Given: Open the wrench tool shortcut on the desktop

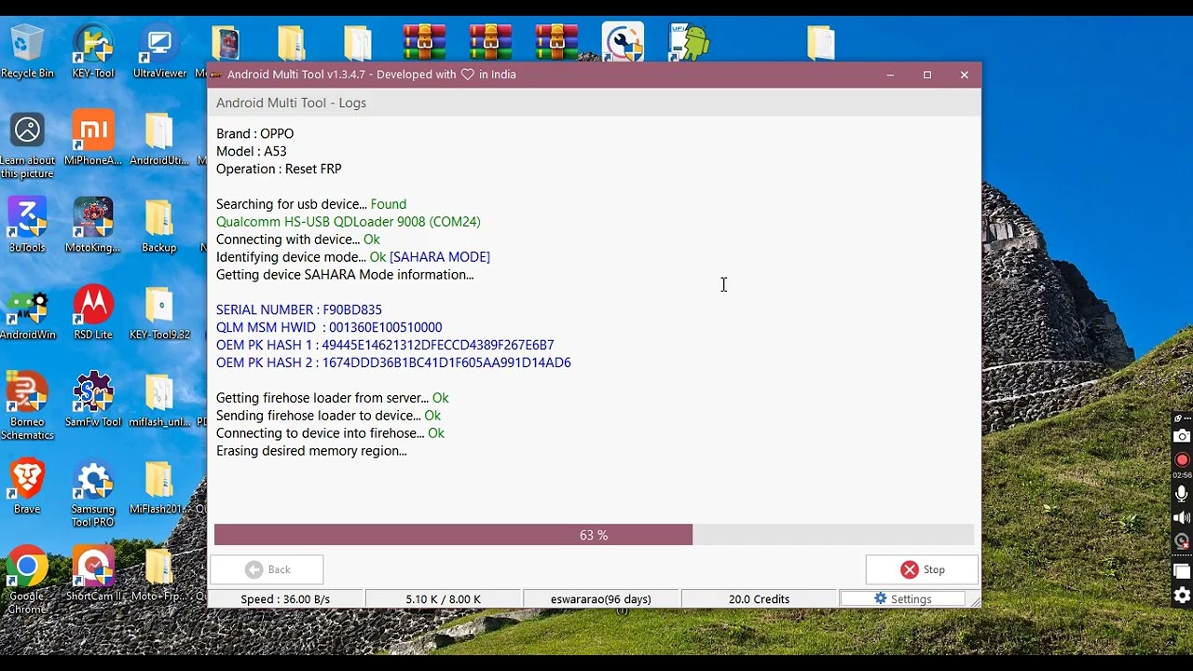Looking at the screenshot, I should (x=623, y=42).
